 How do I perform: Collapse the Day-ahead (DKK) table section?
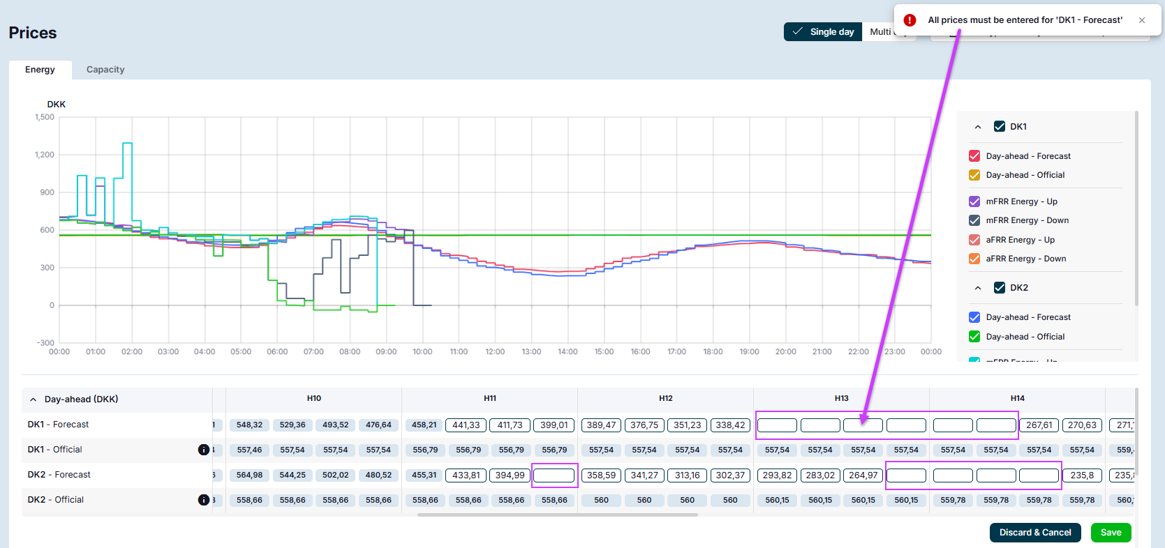(33, 399)
